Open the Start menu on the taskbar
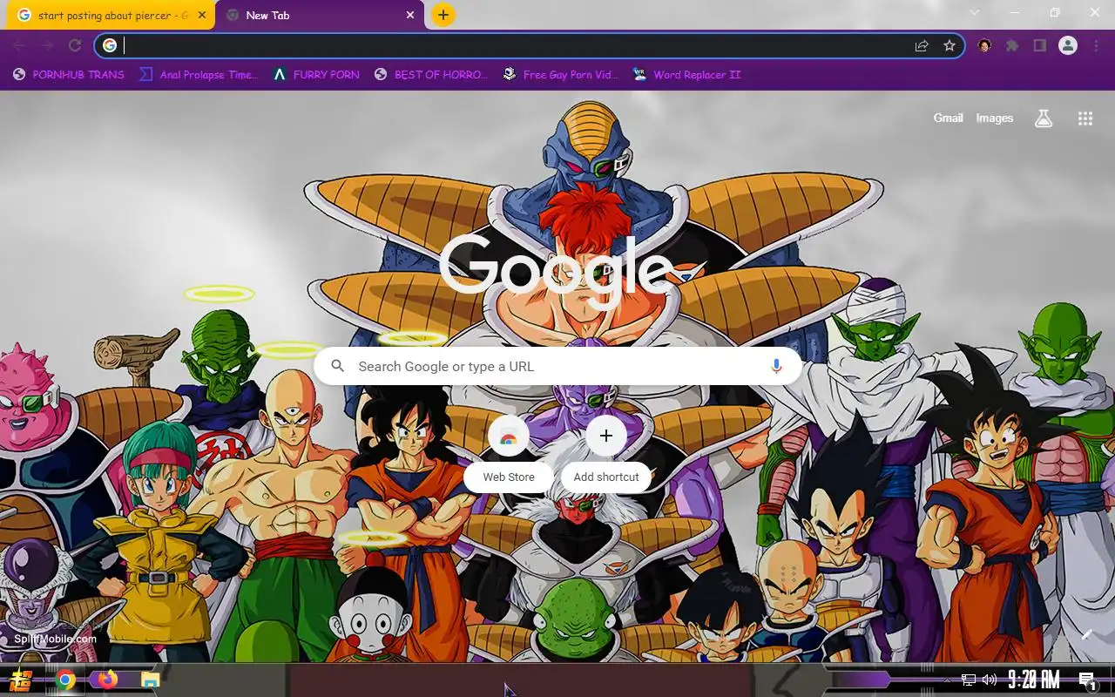Viewport: 1115px width, 697px height. (21, 680)
